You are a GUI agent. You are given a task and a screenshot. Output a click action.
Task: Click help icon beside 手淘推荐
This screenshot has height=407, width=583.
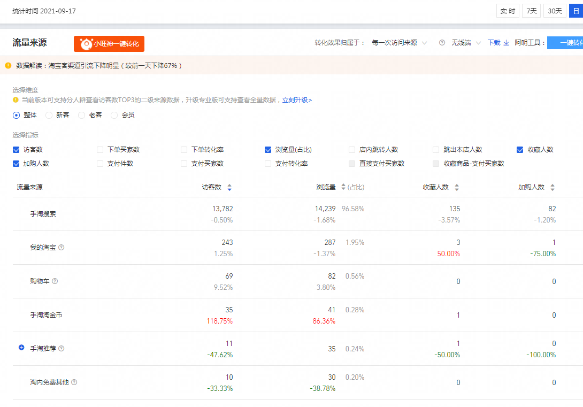click(x=62, y=349)
